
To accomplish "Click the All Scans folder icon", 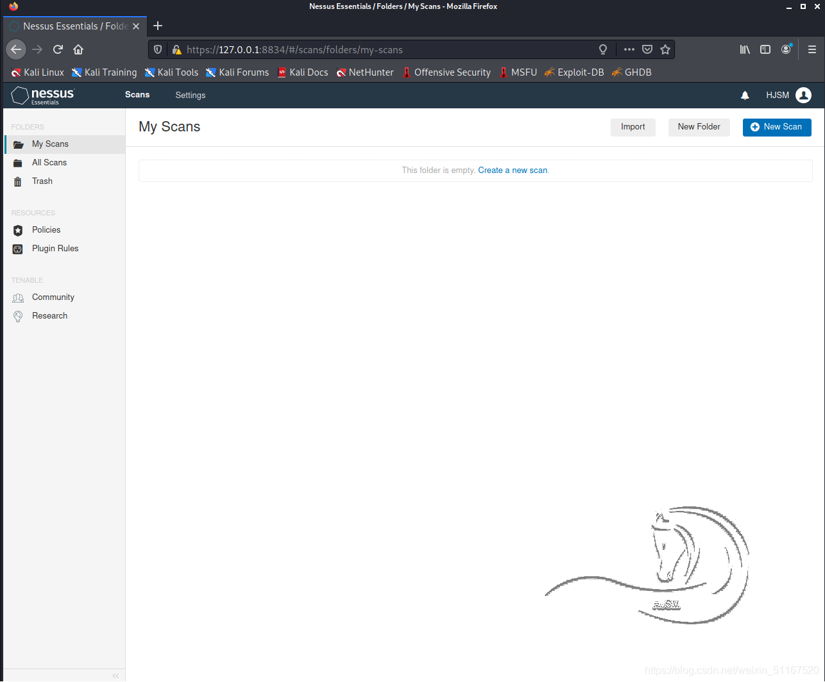I will [18, 163].
